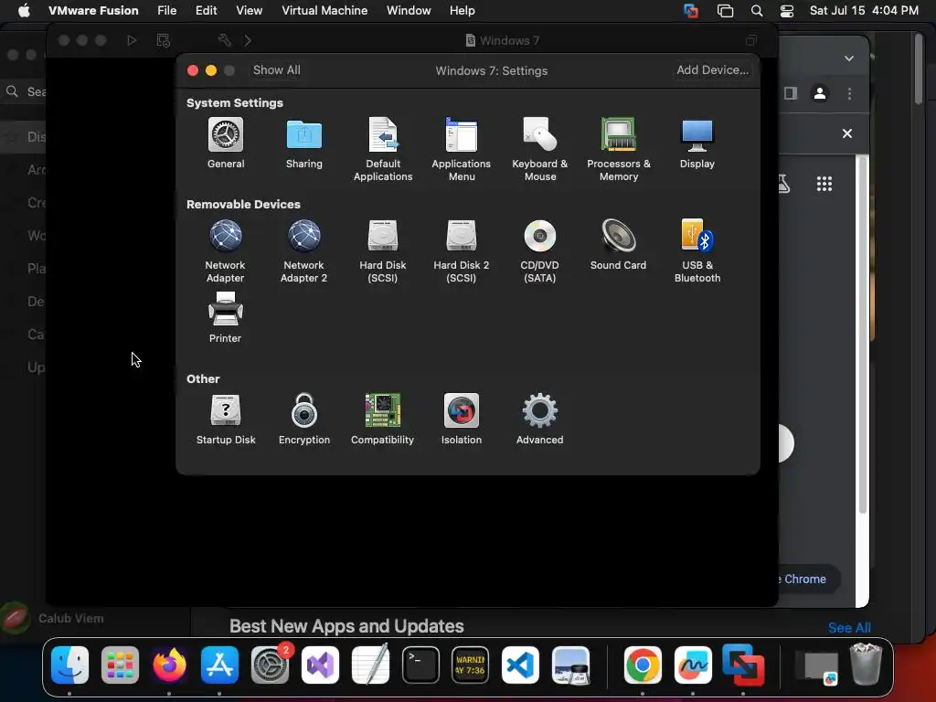Open Display settings pane

pyautogui.click(x=697, y=144)
